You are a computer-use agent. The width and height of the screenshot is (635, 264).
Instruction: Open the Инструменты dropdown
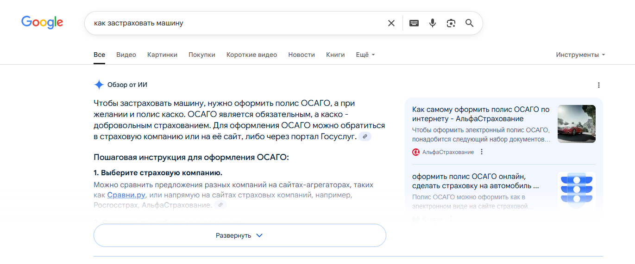tap(581, 55)
